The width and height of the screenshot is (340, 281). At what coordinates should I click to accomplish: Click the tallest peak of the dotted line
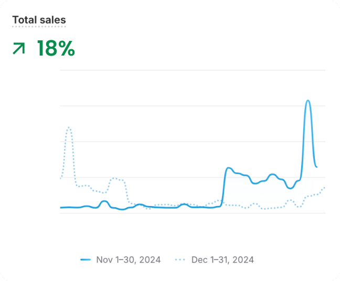(69, 127)
